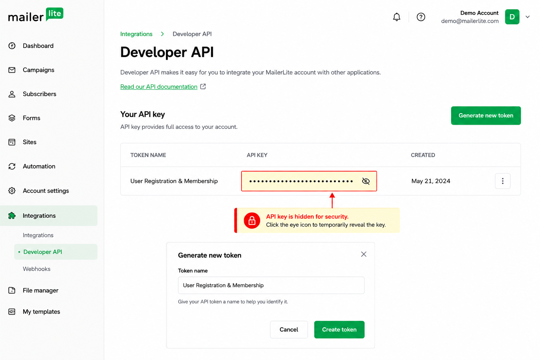Go to Campaigns section

pos(38,70)
